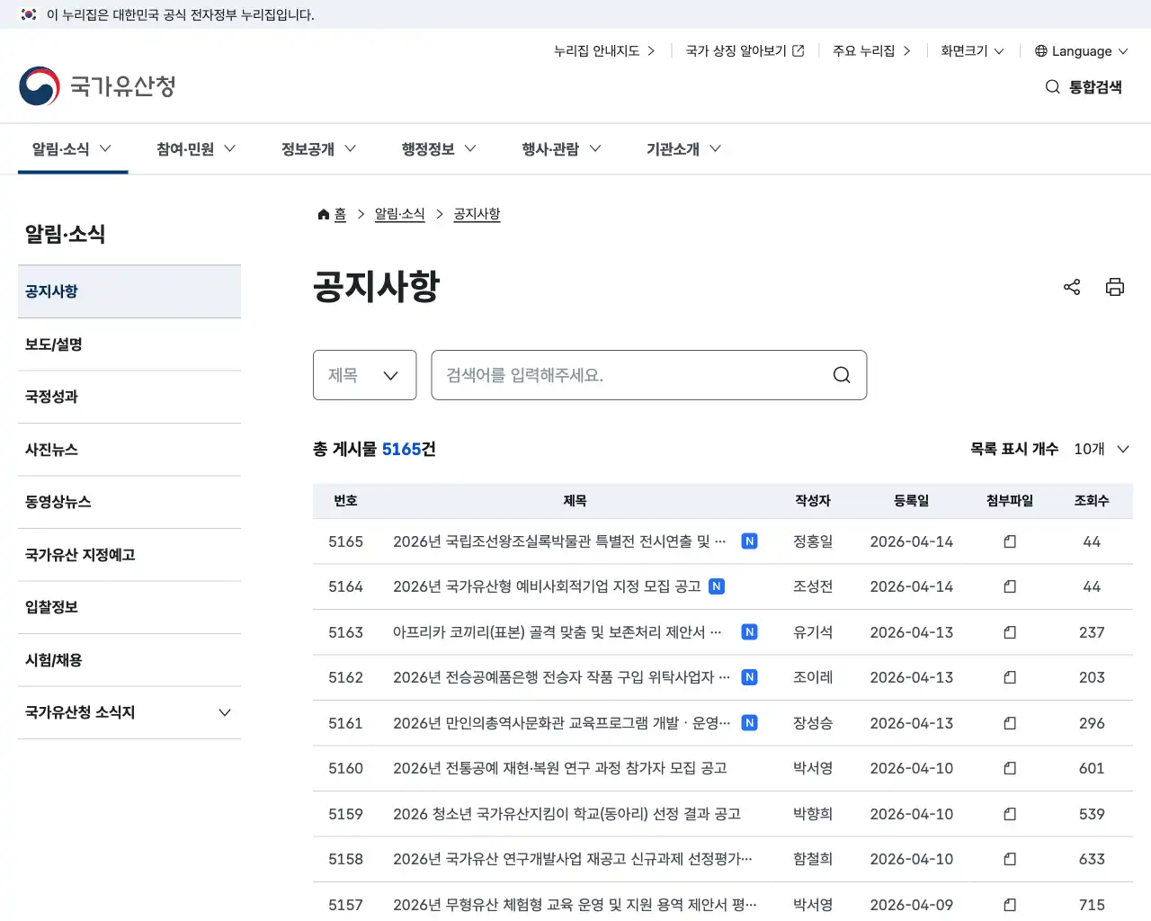
Task: Open attachment icon for post 5164
Action: click(1010, 586)
